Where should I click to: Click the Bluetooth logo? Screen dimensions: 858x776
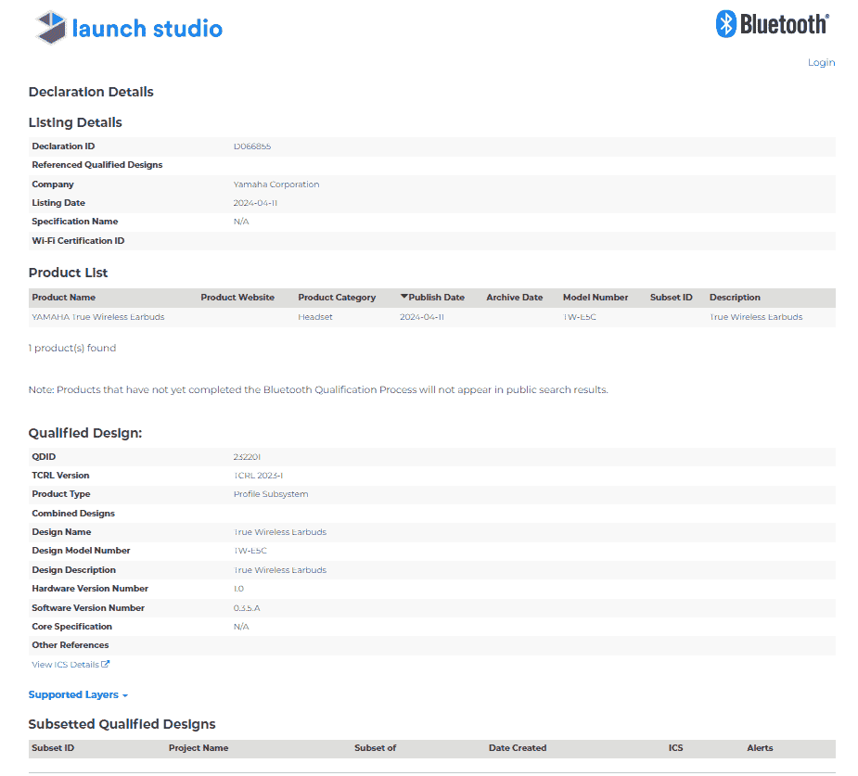pyautogui.click(x=772, y=24)
